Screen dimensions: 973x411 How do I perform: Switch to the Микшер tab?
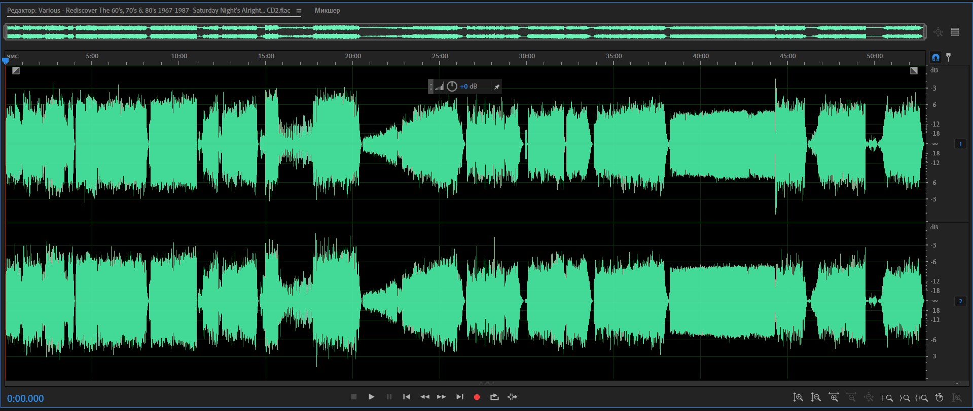click(x=327, y=11)
